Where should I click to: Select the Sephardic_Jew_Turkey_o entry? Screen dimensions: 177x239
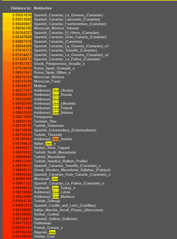point(54,188)
